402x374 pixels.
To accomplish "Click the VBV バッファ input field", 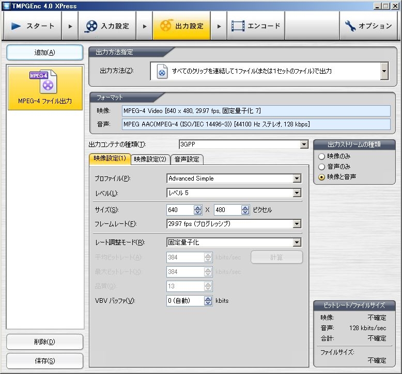I will coord(184,301).
